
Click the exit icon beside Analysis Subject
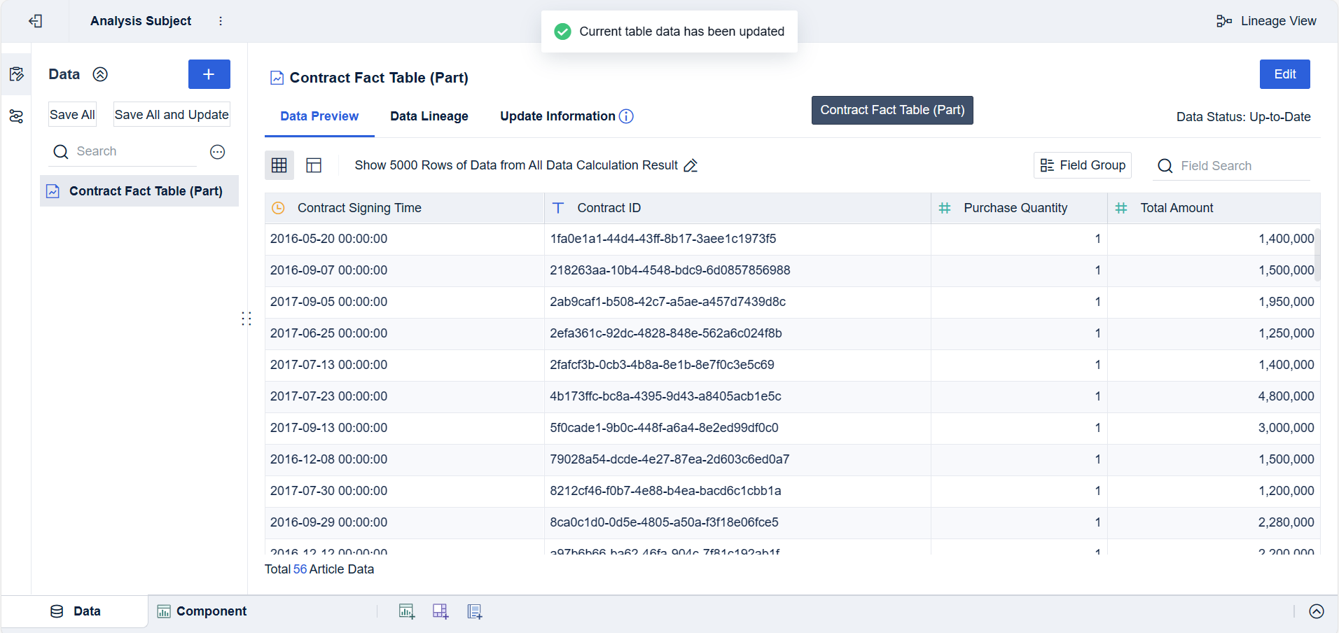[36, 21]
